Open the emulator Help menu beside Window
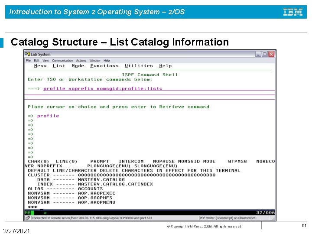This screenshot has height=234, width=312. point(107,61)
